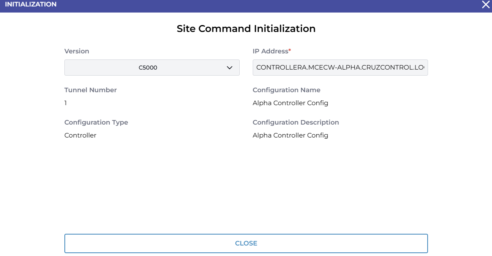Viewport: 492px width, 256px height.
Task: Focus the IP Address input field
Action: click(x=340, y=68)
